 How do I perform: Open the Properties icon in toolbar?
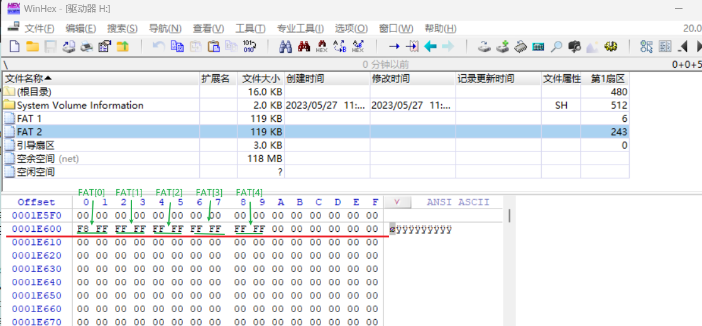click(104, 46)
